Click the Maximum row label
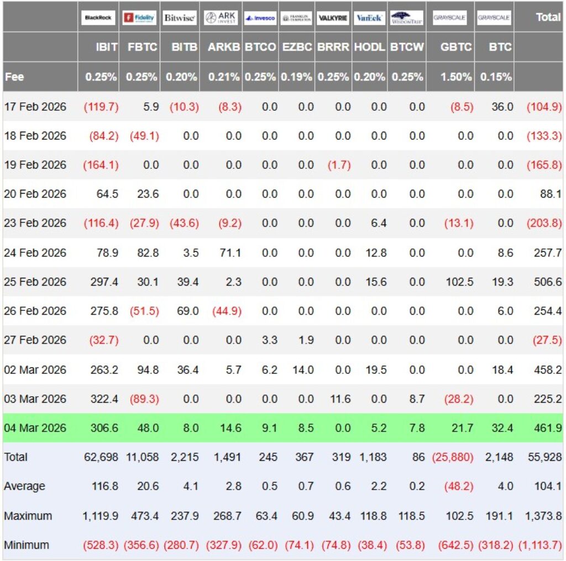The width and height of the screenshot is (566, 561). (x=28, y=516)
